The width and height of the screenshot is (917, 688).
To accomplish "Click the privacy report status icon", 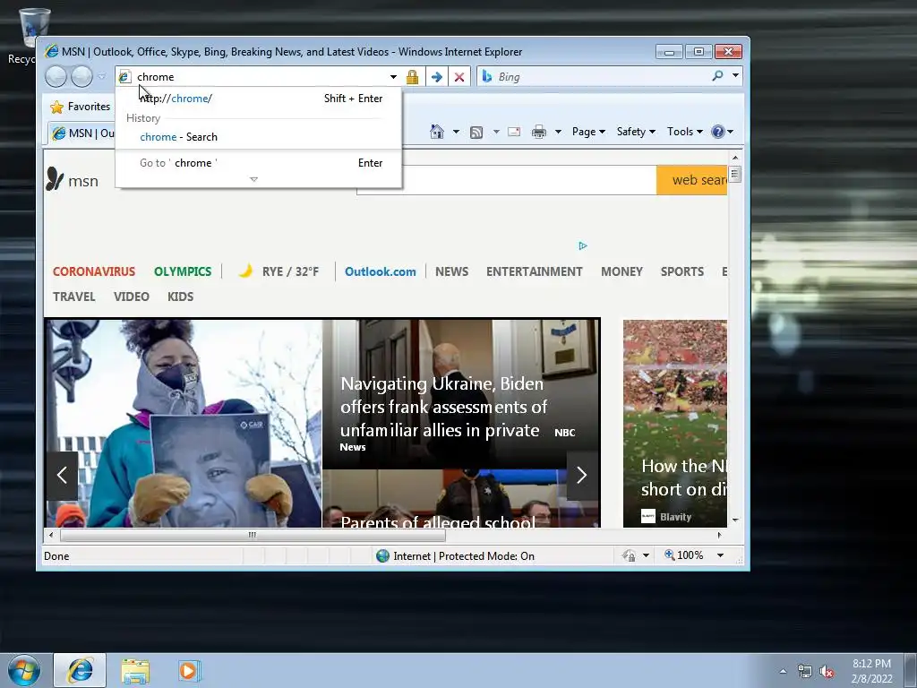I will (x=630, y=555).
